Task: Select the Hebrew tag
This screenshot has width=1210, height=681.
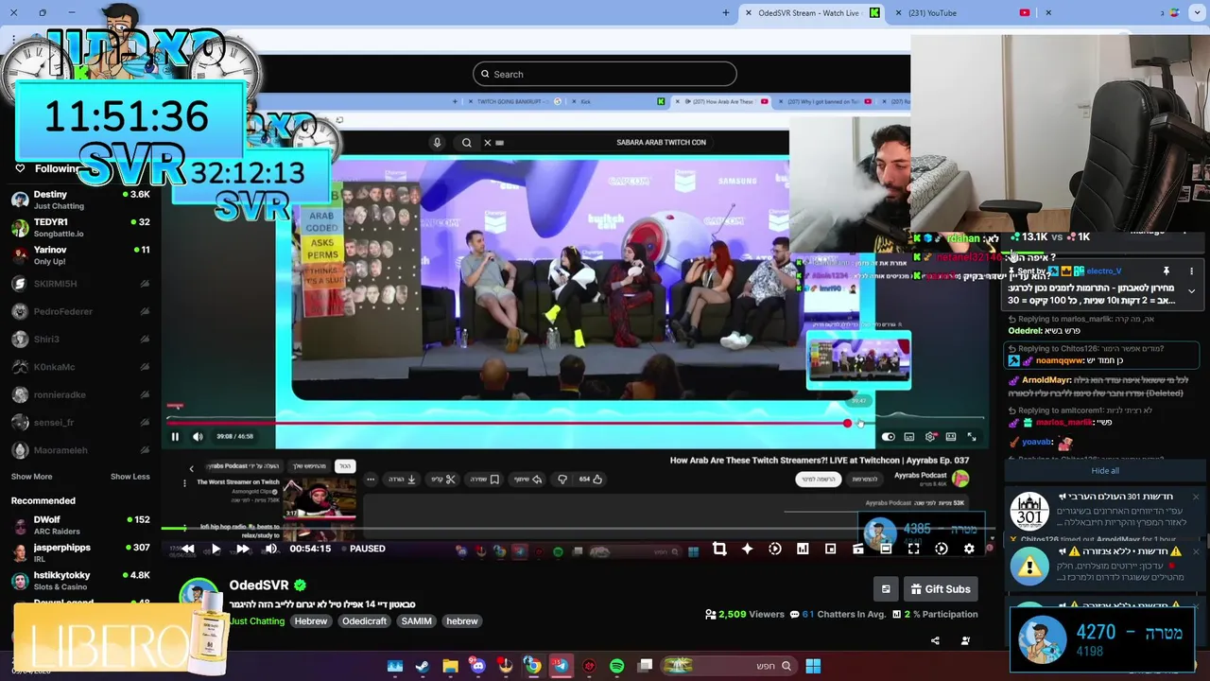Action: tap(310, 621)
